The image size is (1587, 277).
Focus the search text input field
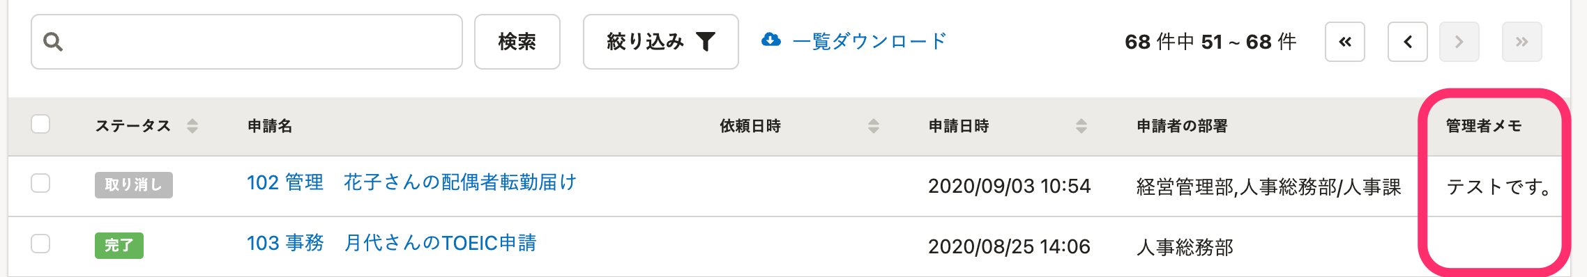click(x=247, y=42)
